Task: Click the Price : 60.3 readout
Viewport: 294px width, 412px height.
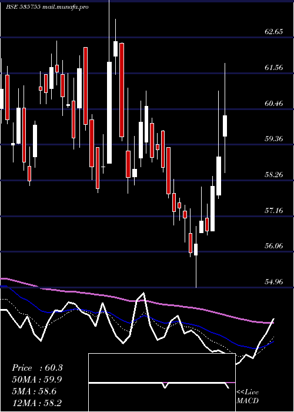Action: pyautogui.click(x=37, y=368)
